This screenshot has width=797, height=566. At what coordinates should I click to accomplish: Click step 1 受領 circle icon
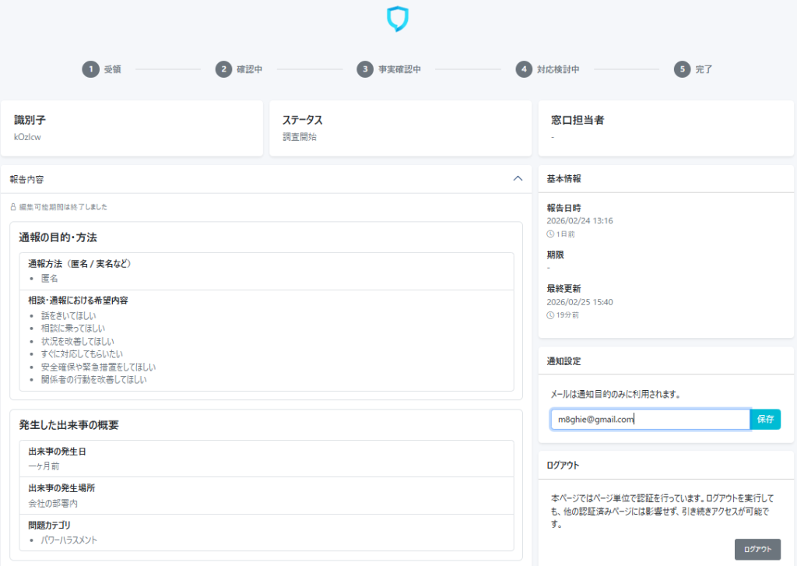pyautogui.click(x=91, y=69)
